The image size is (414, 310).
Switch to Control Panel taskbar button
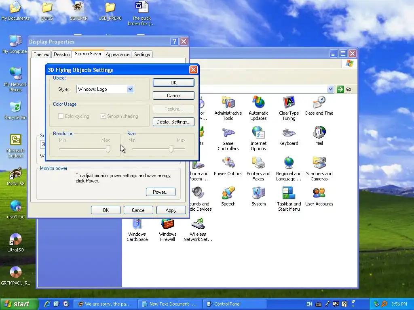pyautogui.click(x=235, y=304)
